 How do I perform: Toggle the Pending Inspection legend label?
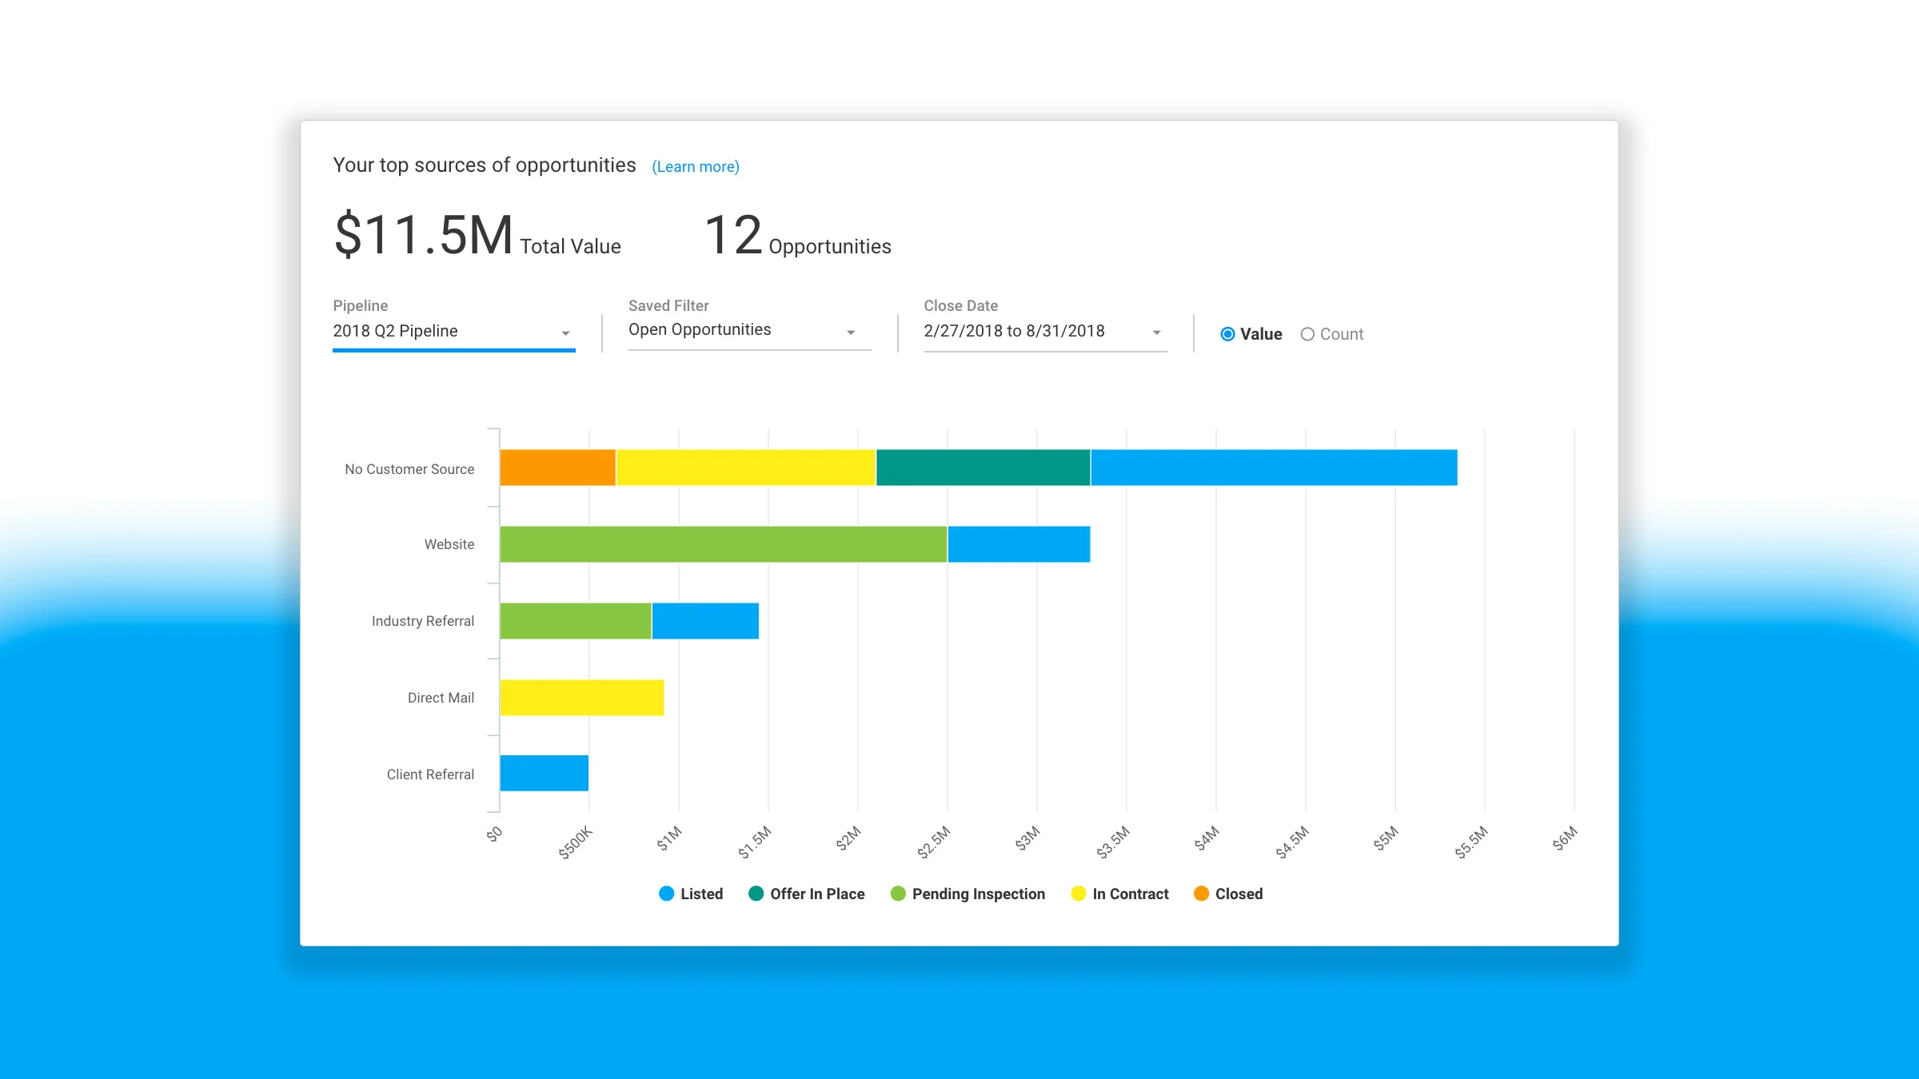click(978, 894)
